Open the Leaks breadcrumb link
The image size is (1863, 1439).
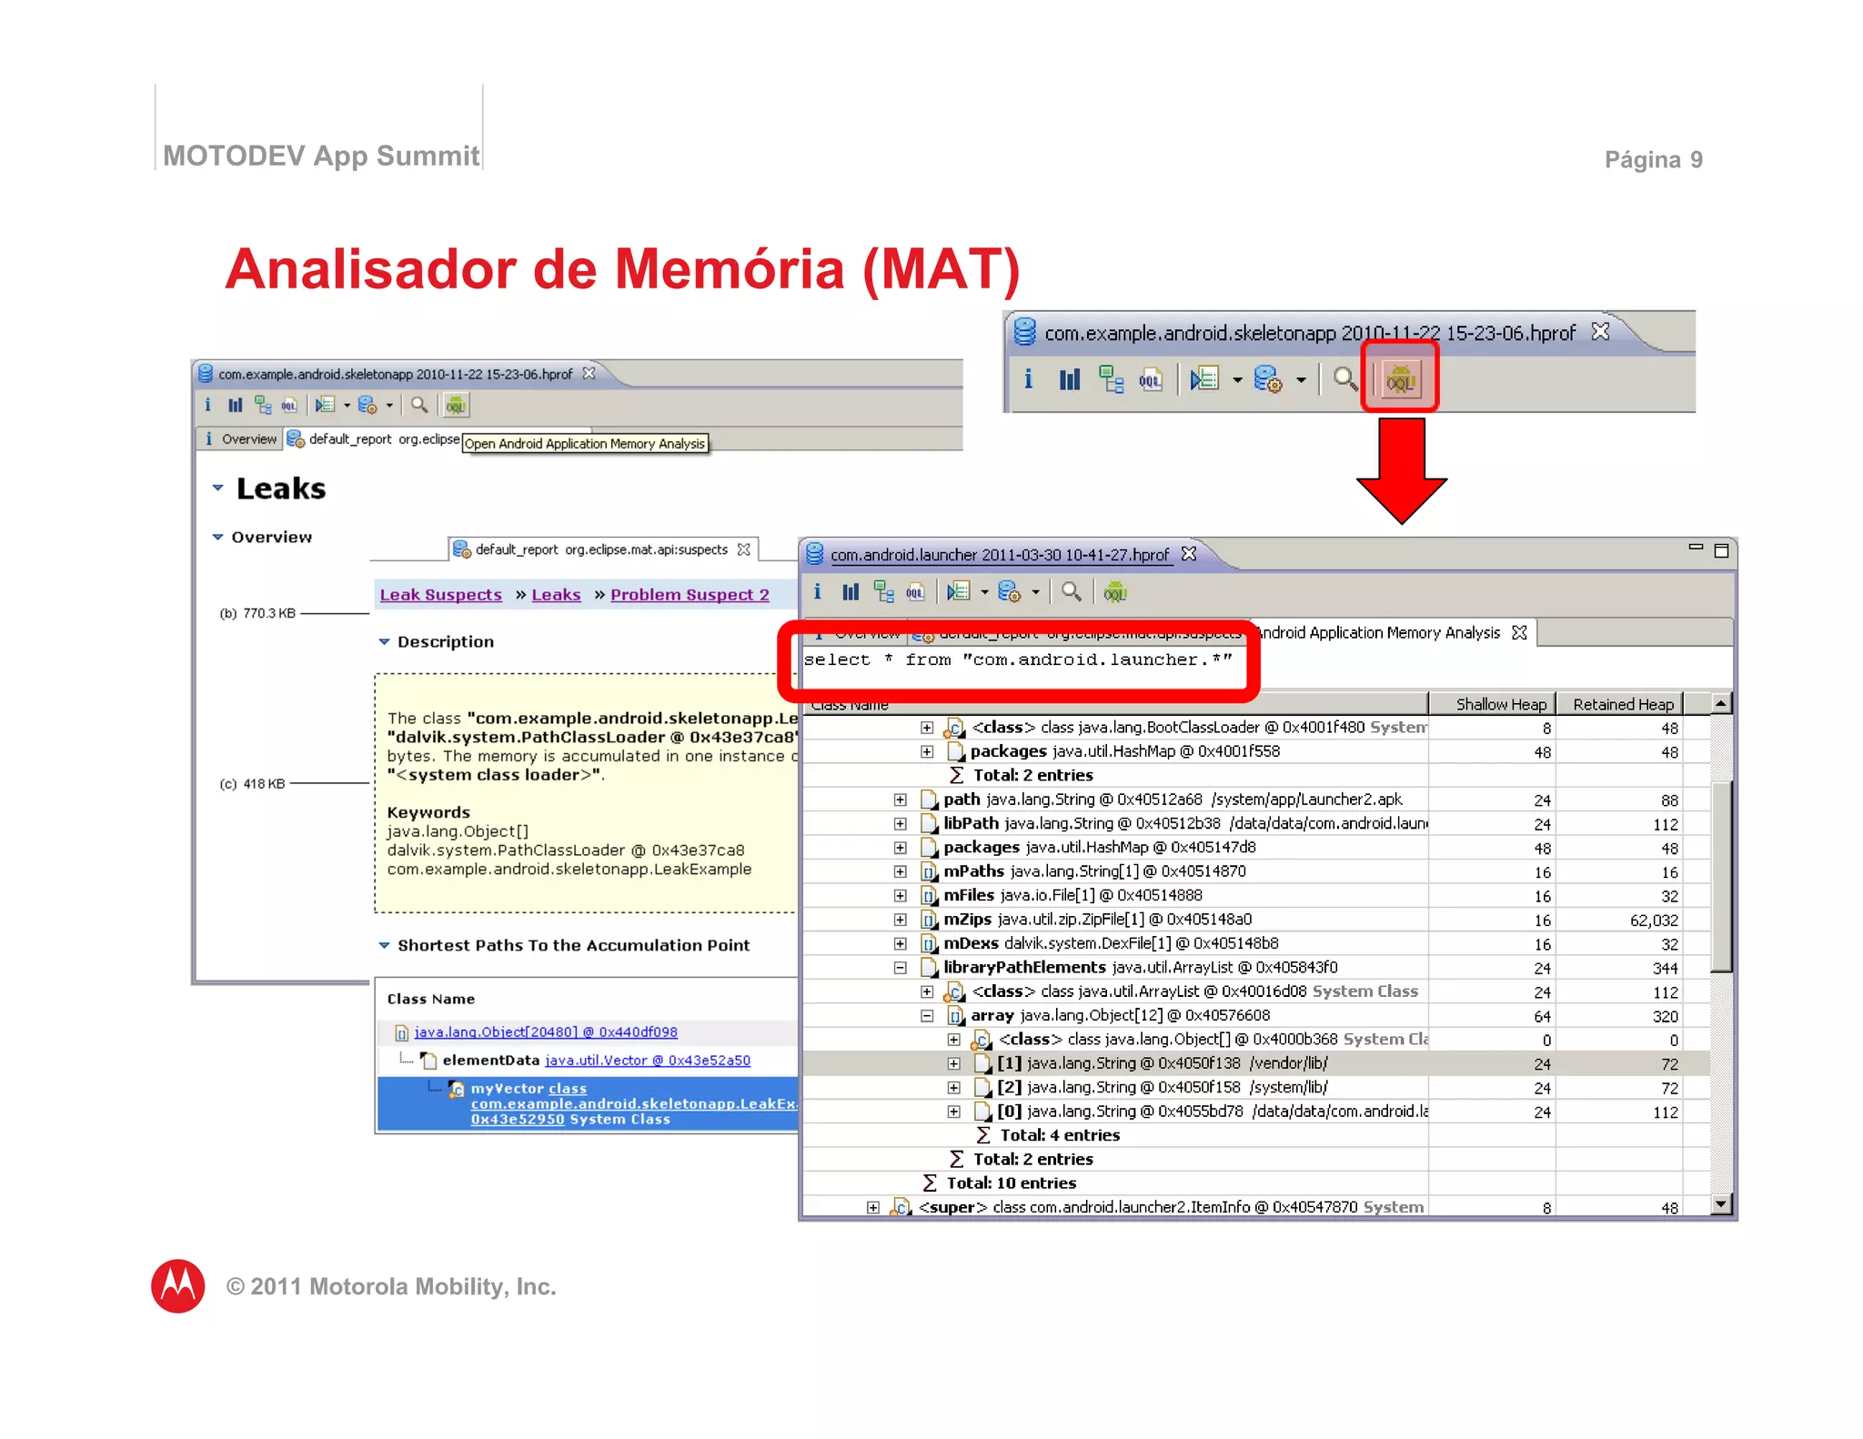pyautogui.click(x=556, y=594)
